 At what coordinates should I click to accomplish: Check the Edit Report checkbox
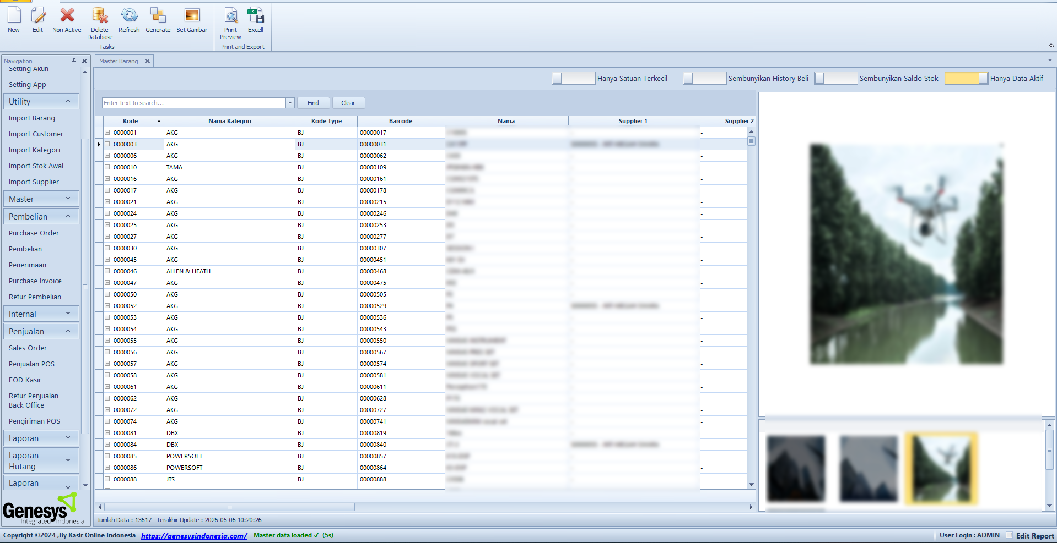pyautogui.click(x=1010, y=535)
